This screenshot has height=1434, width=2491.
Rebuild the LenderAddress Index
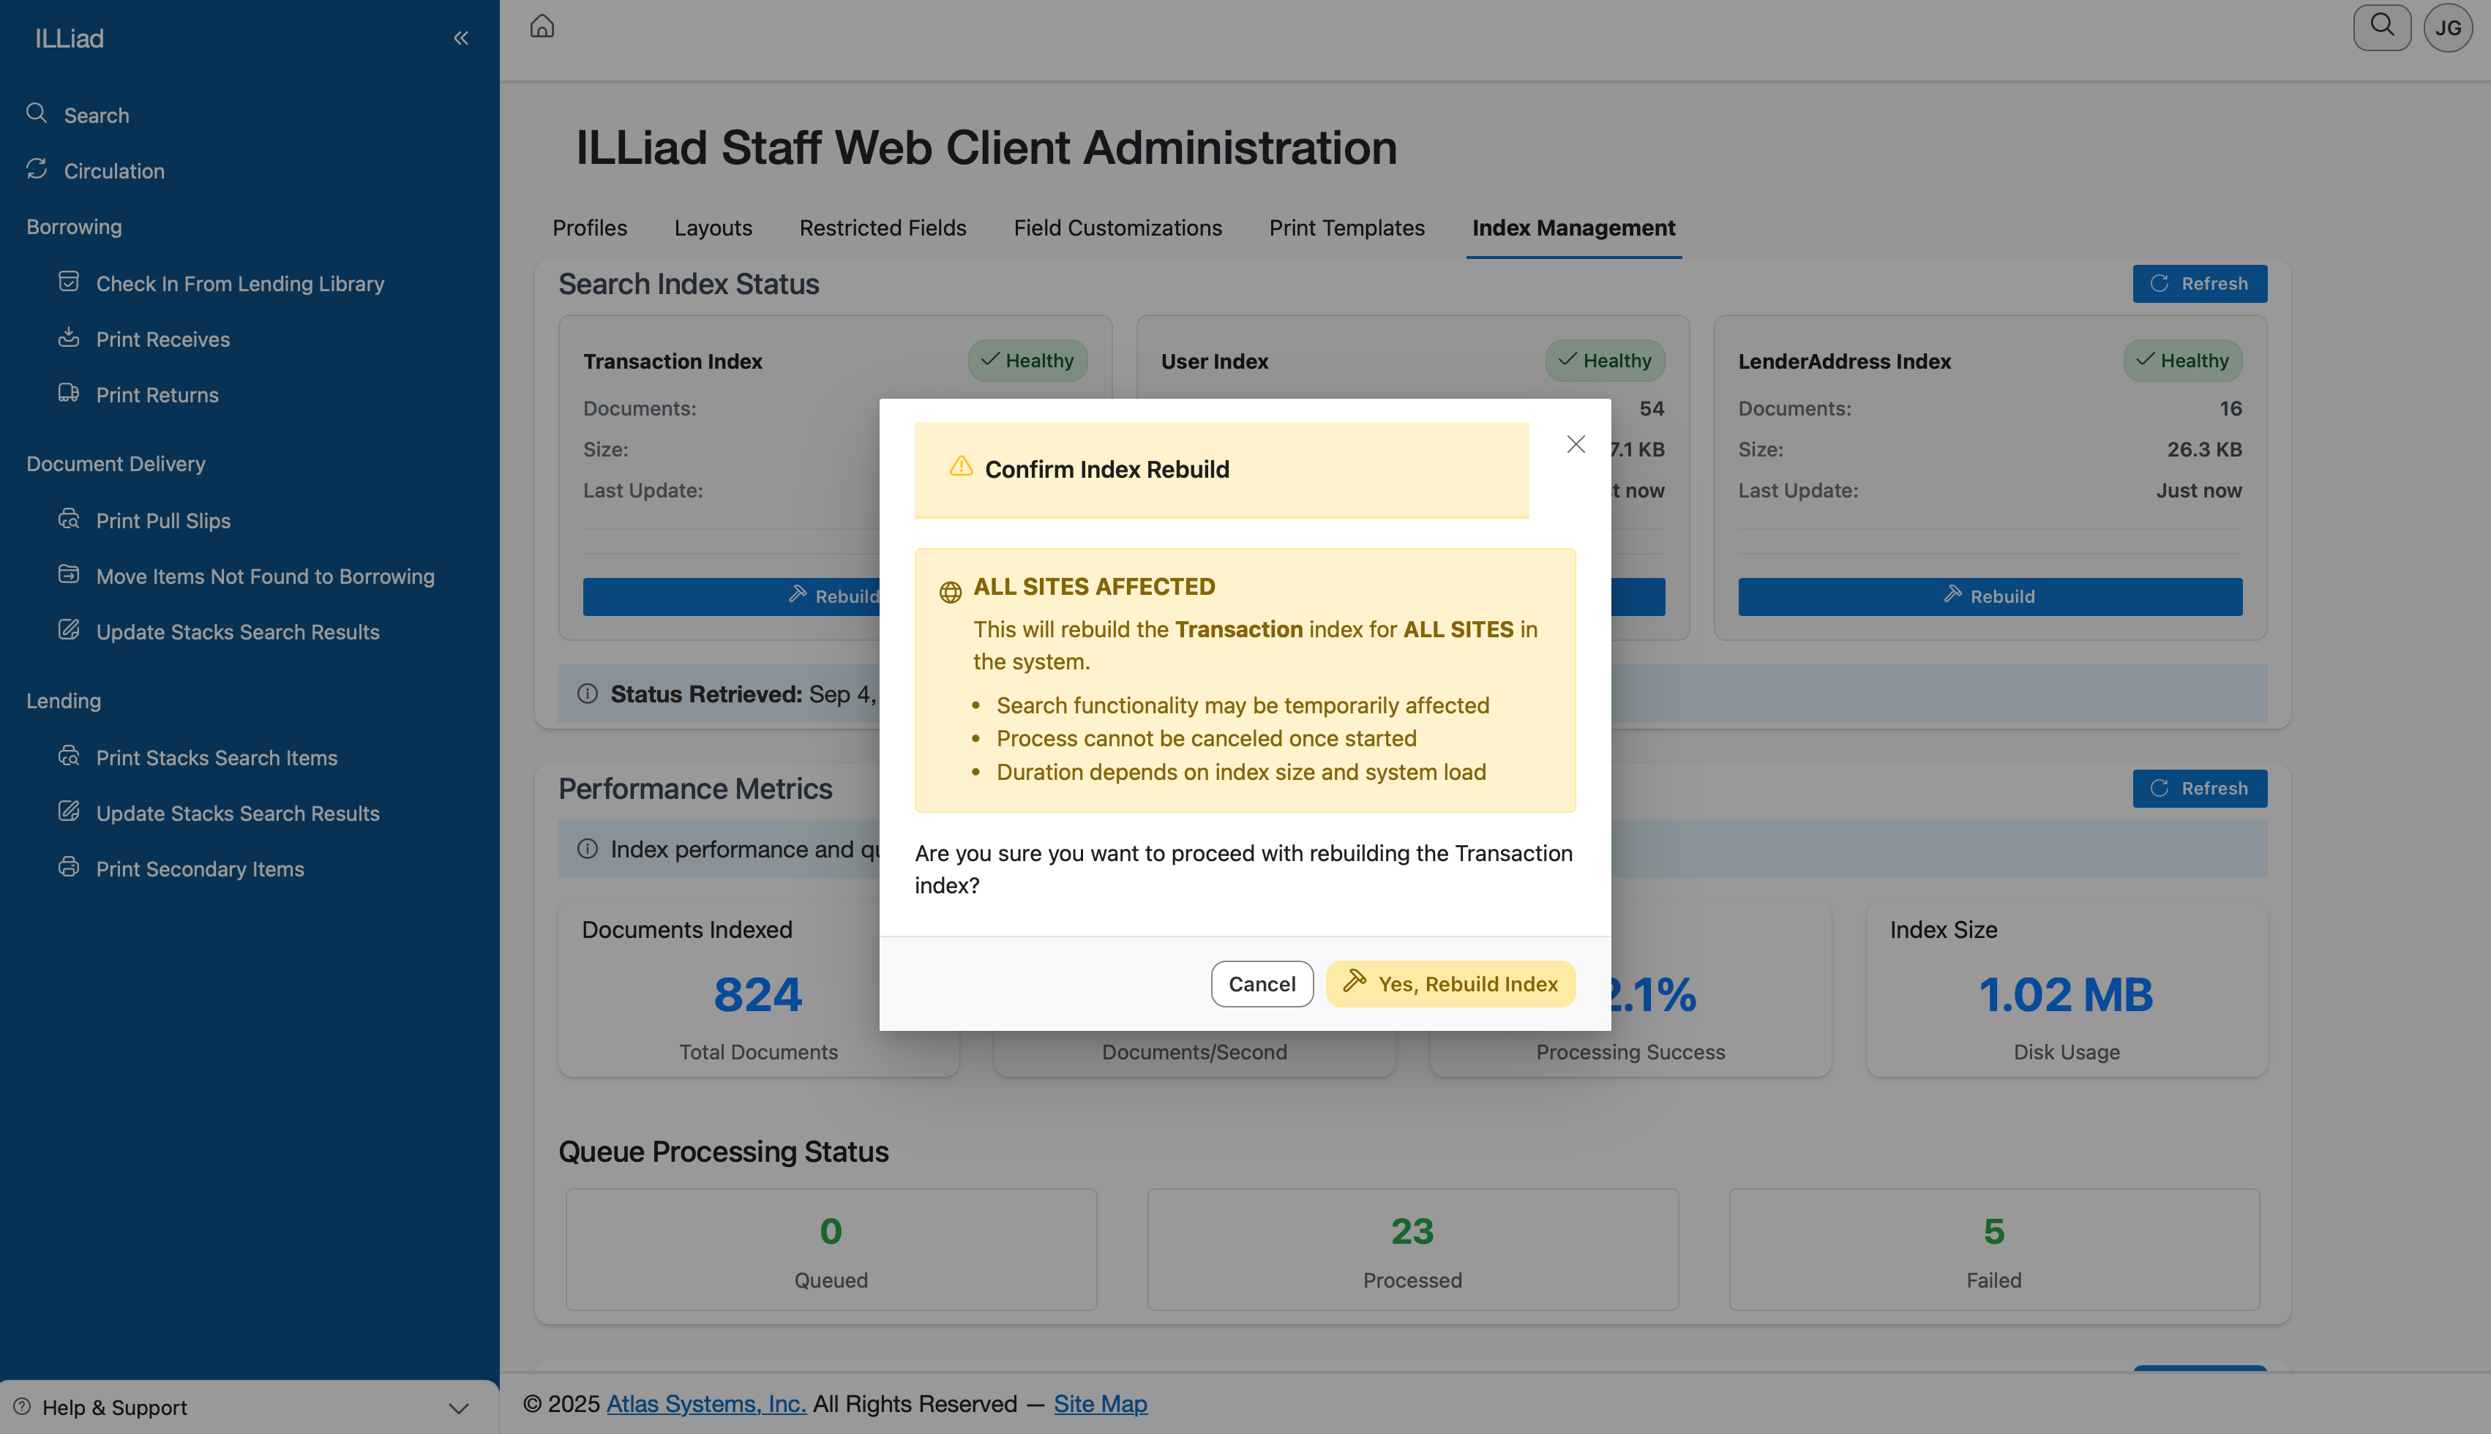pyautogui.click(x=1989, y=596)
